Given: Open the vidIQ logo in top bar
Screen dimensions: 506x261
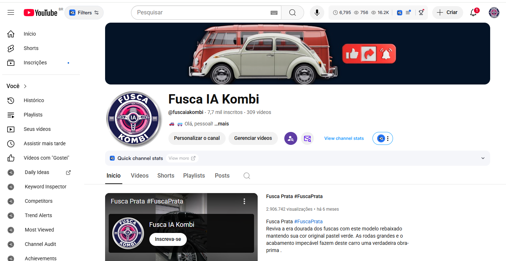Looking at the screenshot, I should pos(399,13).
